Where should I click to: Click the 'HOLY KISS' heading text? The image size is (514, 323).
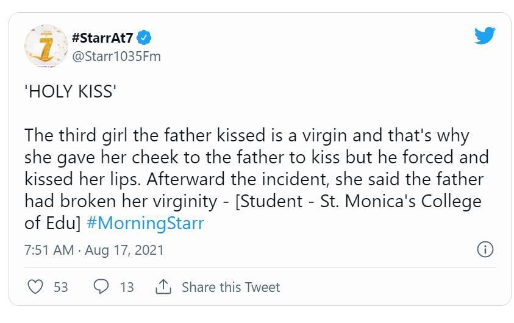(x=70, y=91)
